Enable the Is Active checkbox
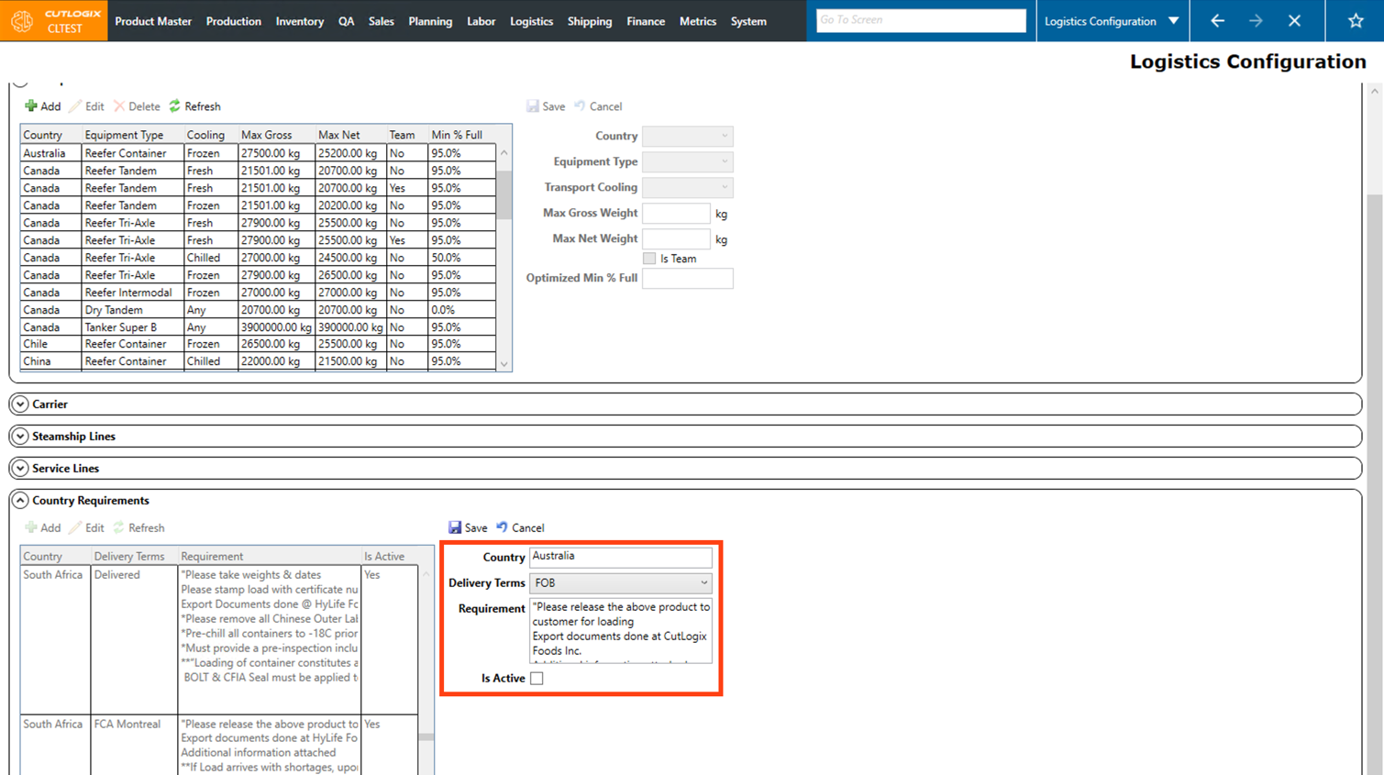Viewport: 1384px width, 775px height. click(x=537, y=679)
